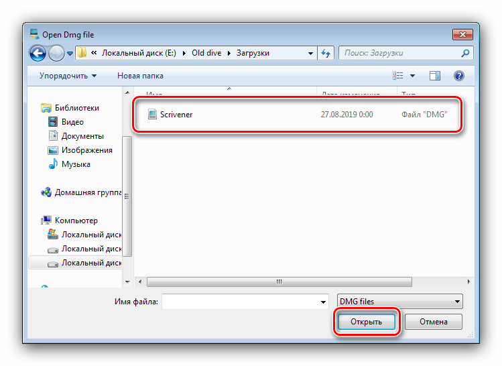Open the Музыка library

pos(76,164)
